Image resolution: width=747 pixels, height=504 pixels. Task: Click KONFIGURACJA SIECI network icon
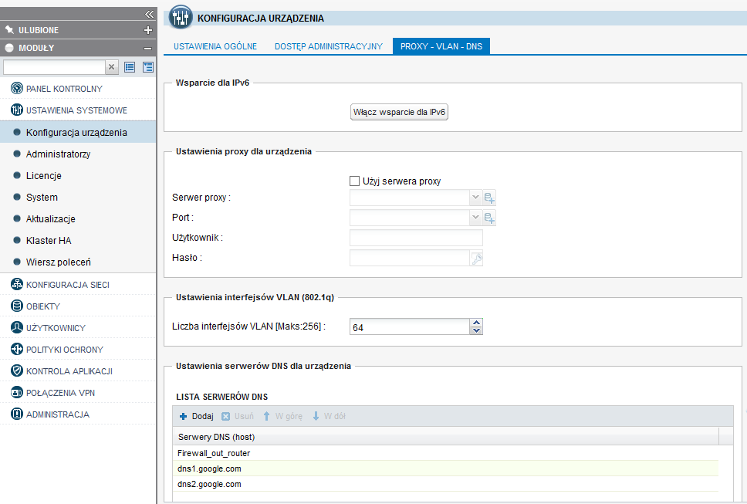click(x=17, y=284)
